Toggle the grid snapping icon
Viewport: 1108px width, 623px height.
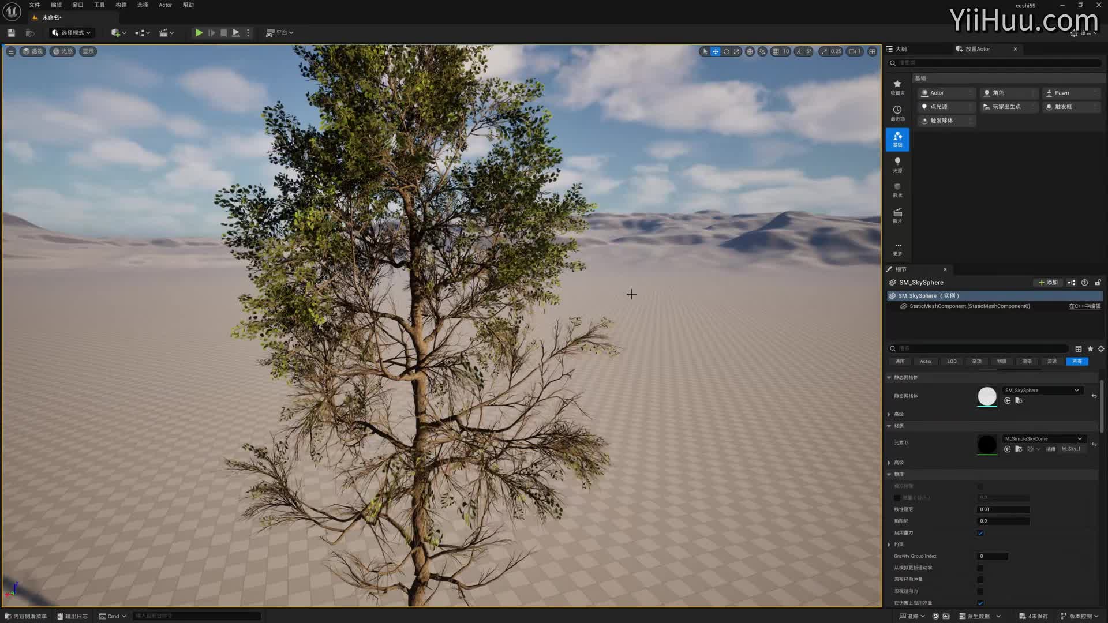(776, 51)
